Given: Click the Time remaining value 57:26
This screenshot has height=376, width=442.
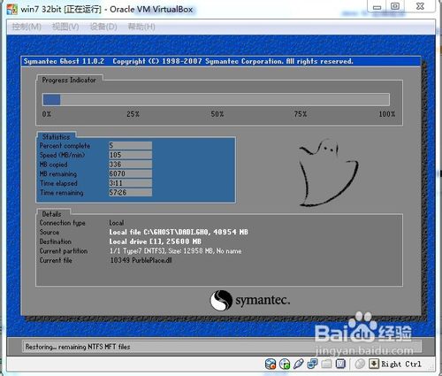Looking at the screenshot, I should tap(130, 193).
